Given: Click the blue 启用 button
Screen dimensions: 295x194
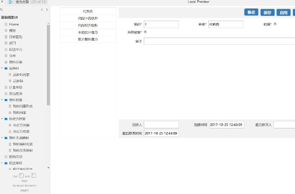Looking at the screenshot, I should 284,13.
